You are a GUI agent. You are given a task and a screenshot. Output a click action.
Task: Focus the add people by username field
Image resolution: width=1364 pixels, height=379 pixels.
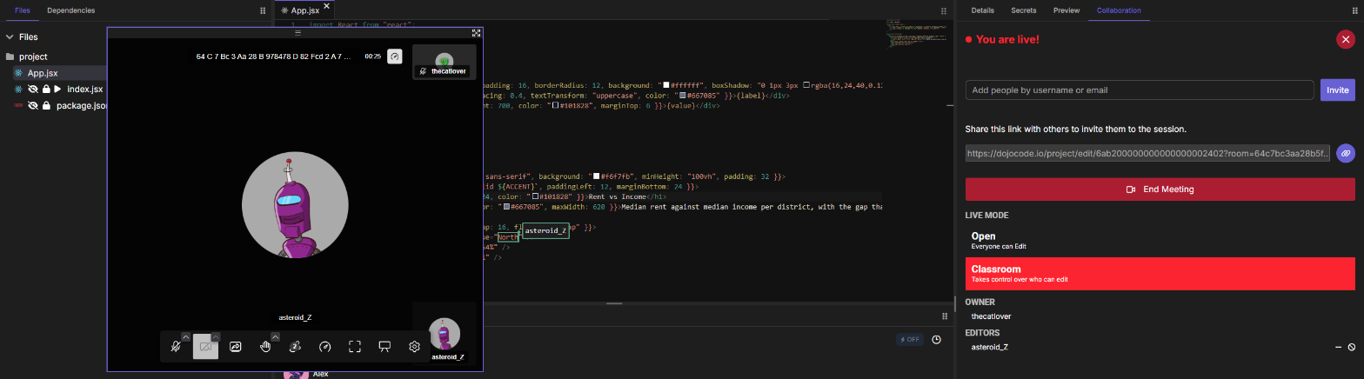coord(1140,90)
